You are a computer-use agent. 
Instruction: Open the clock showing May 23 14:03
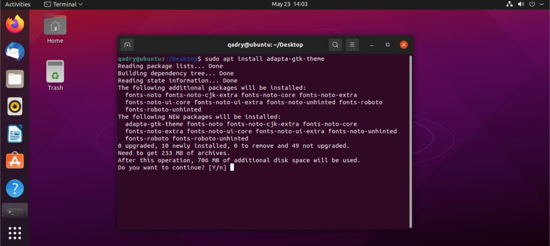click(290, 4)
